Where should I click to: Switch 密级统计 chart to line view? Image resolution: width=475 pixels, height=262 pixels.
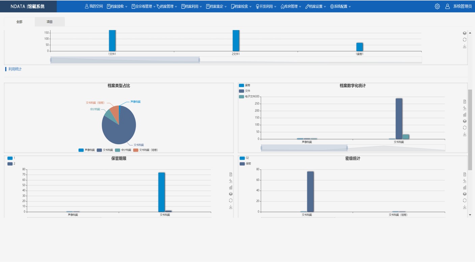pos(465,181)
